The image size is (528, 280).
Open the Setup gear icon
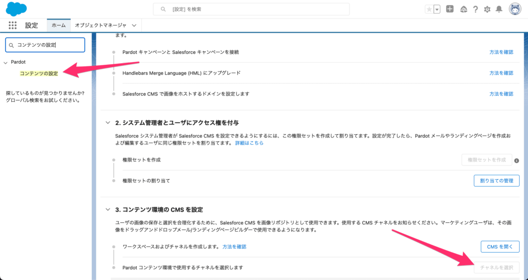487,9
